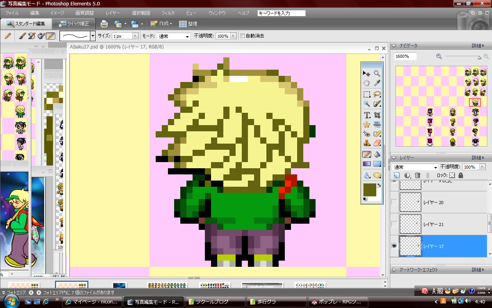Select the Move tool
The width and height of the screenshot is (492, 308).
pos(367,74)
